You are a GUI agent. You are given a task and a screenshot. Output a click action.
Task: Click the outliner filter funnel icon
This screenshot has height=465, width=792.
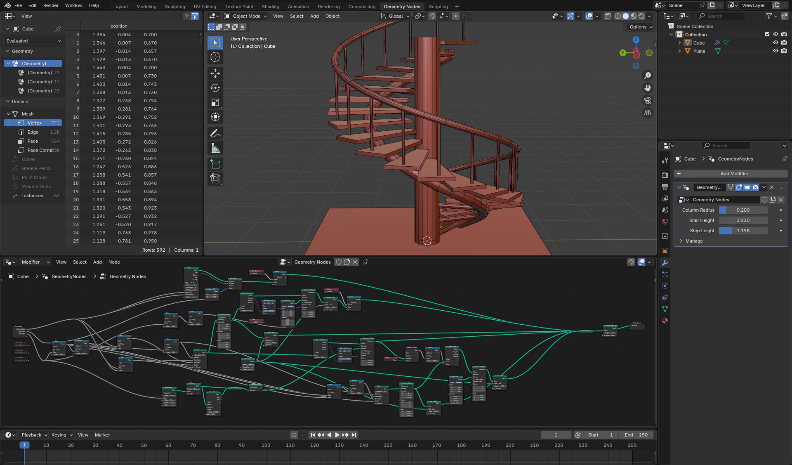coord(769,16)
